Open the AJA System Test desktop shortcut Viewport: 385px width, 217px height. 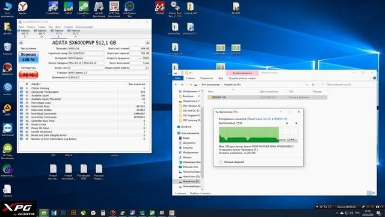[129, 10]
